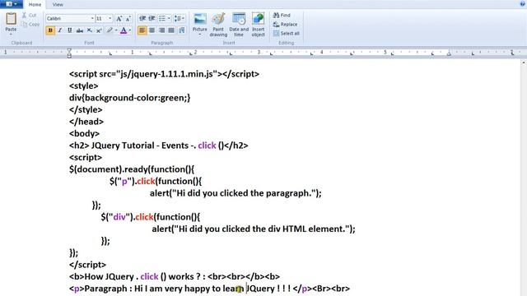Start a bulleted list
The height and width of the screenshot is (296, 527).
pos(162,18)
